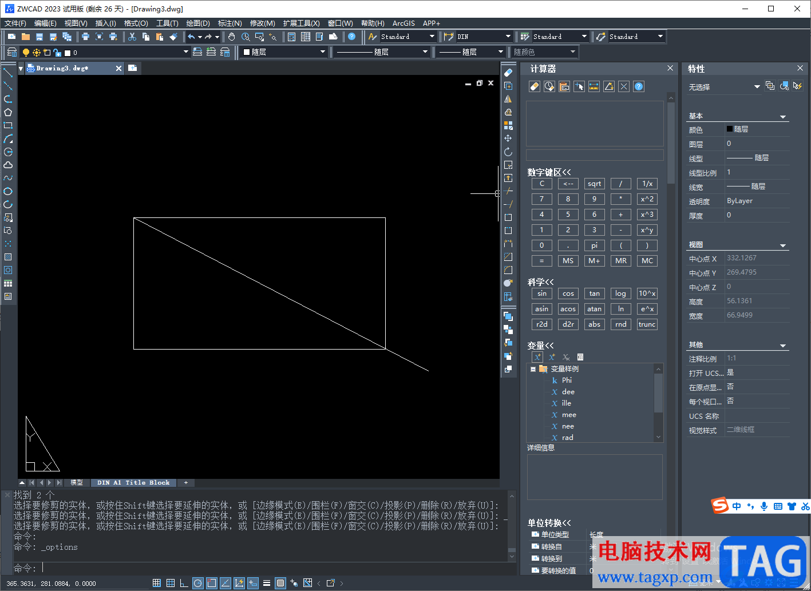Select the Line tool in the draw toolbar
Screen dimensions: 811x591
[x=8, y=73]
